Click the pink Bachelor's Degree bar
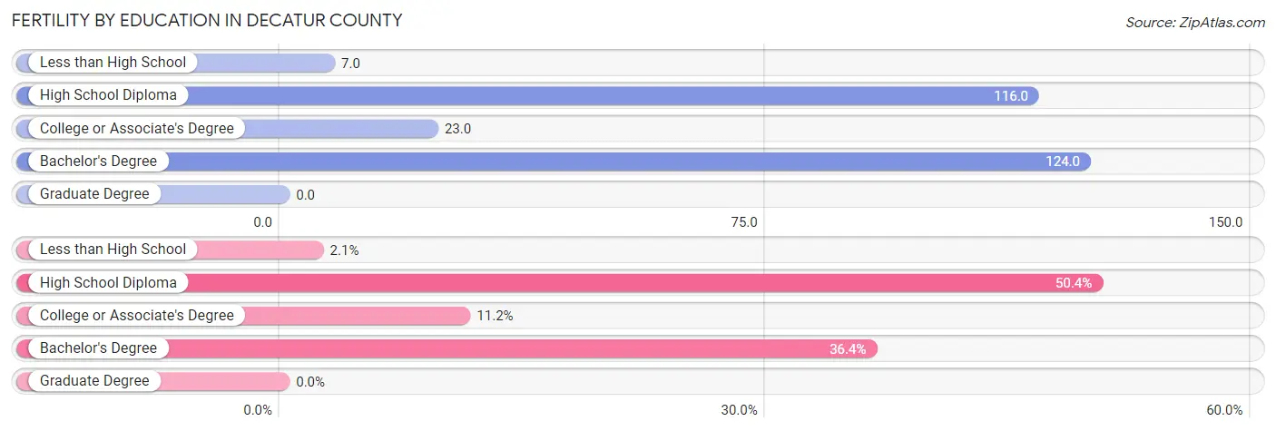This screenshot has height=431, width=1276. tap(447, 348)
